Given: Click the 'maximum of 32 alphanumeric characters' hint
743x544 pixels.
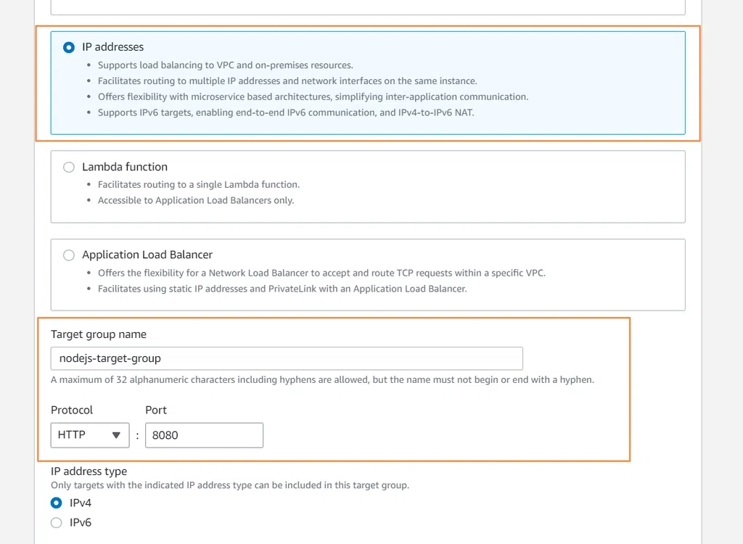Looking at the screenshot, I should [322, 380].
